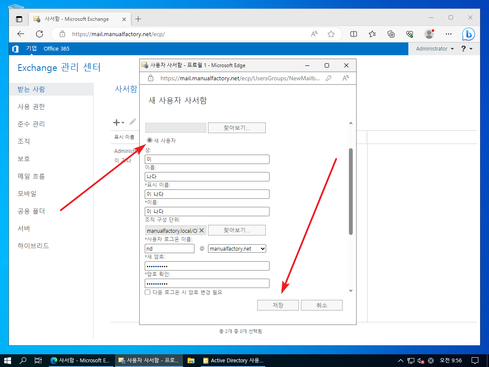This screenshot has width=489, height=367.
Task: Click the 표시 이름 input field
Action: (207, 194)
